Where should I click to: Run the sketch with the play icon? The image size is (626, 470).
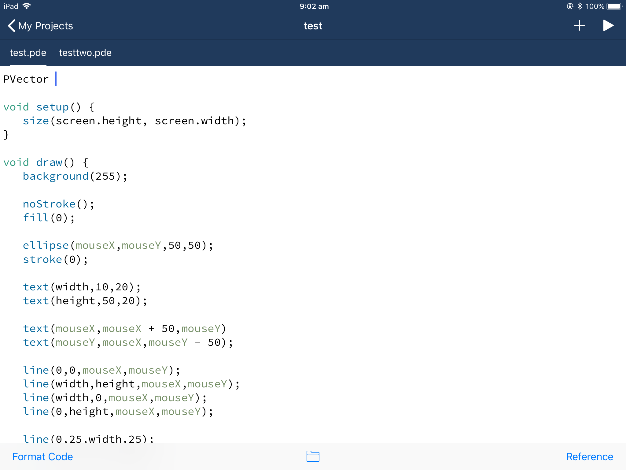[x=608, y=26]
